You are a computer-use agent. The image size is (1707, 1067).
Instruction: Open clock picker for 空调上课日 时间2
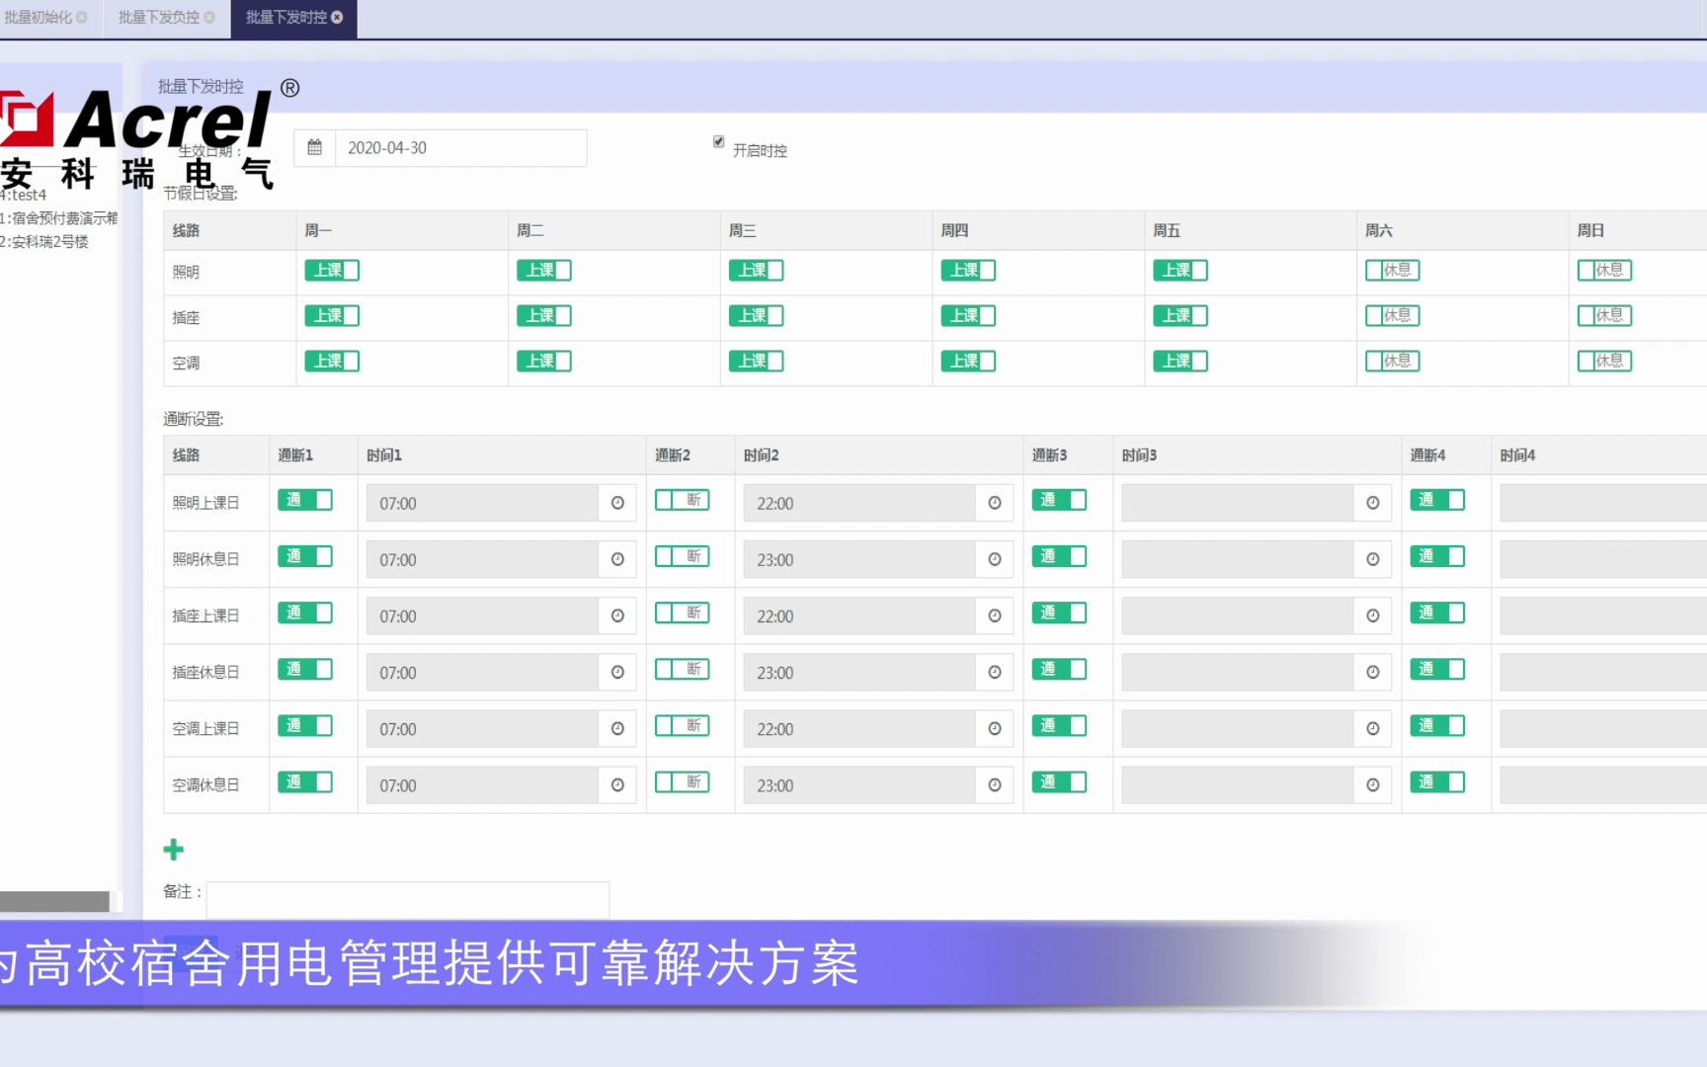point(995,728)
